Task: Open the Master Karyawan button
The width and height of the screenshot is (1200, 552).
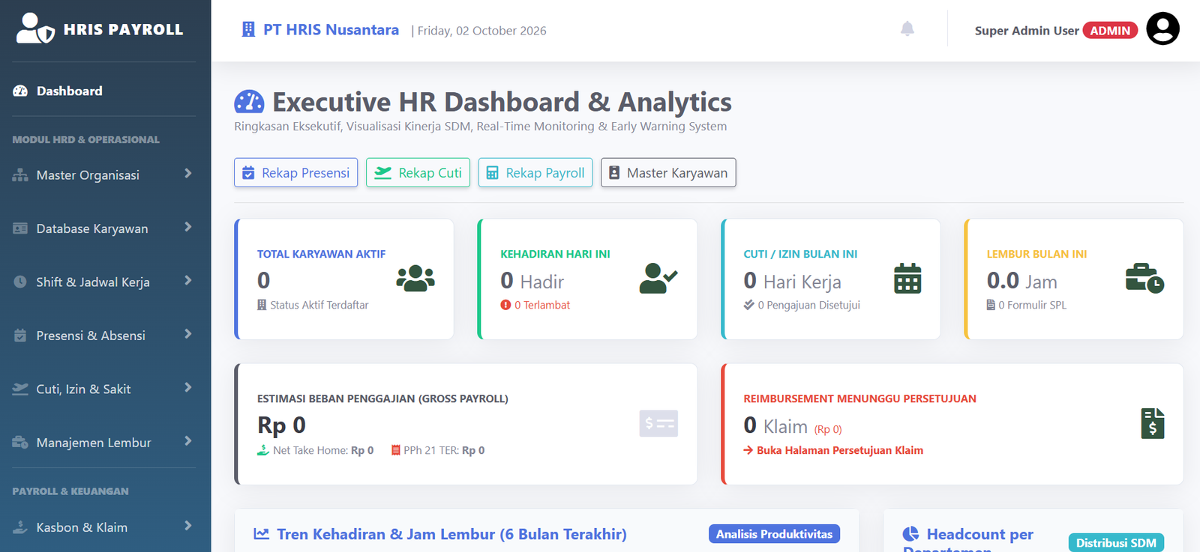Action: click(x=668, y=172)
